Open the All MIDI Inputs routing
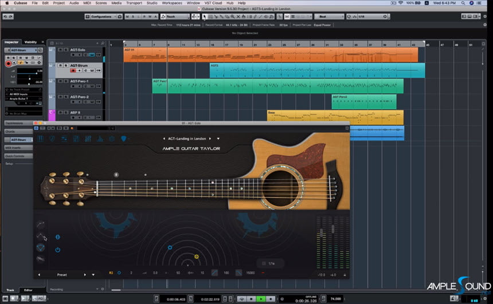This screenshot has width=493, height=304. [x=23, y=94]
